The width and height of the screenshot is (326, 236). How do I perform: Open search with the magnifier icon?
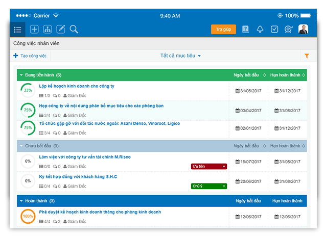click(x=74, y=29)
